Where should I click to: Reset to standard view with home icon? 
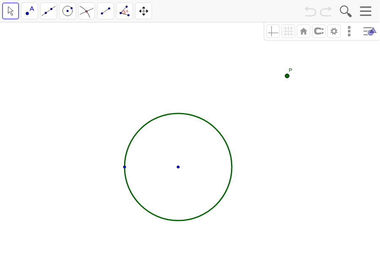[304, 31]
